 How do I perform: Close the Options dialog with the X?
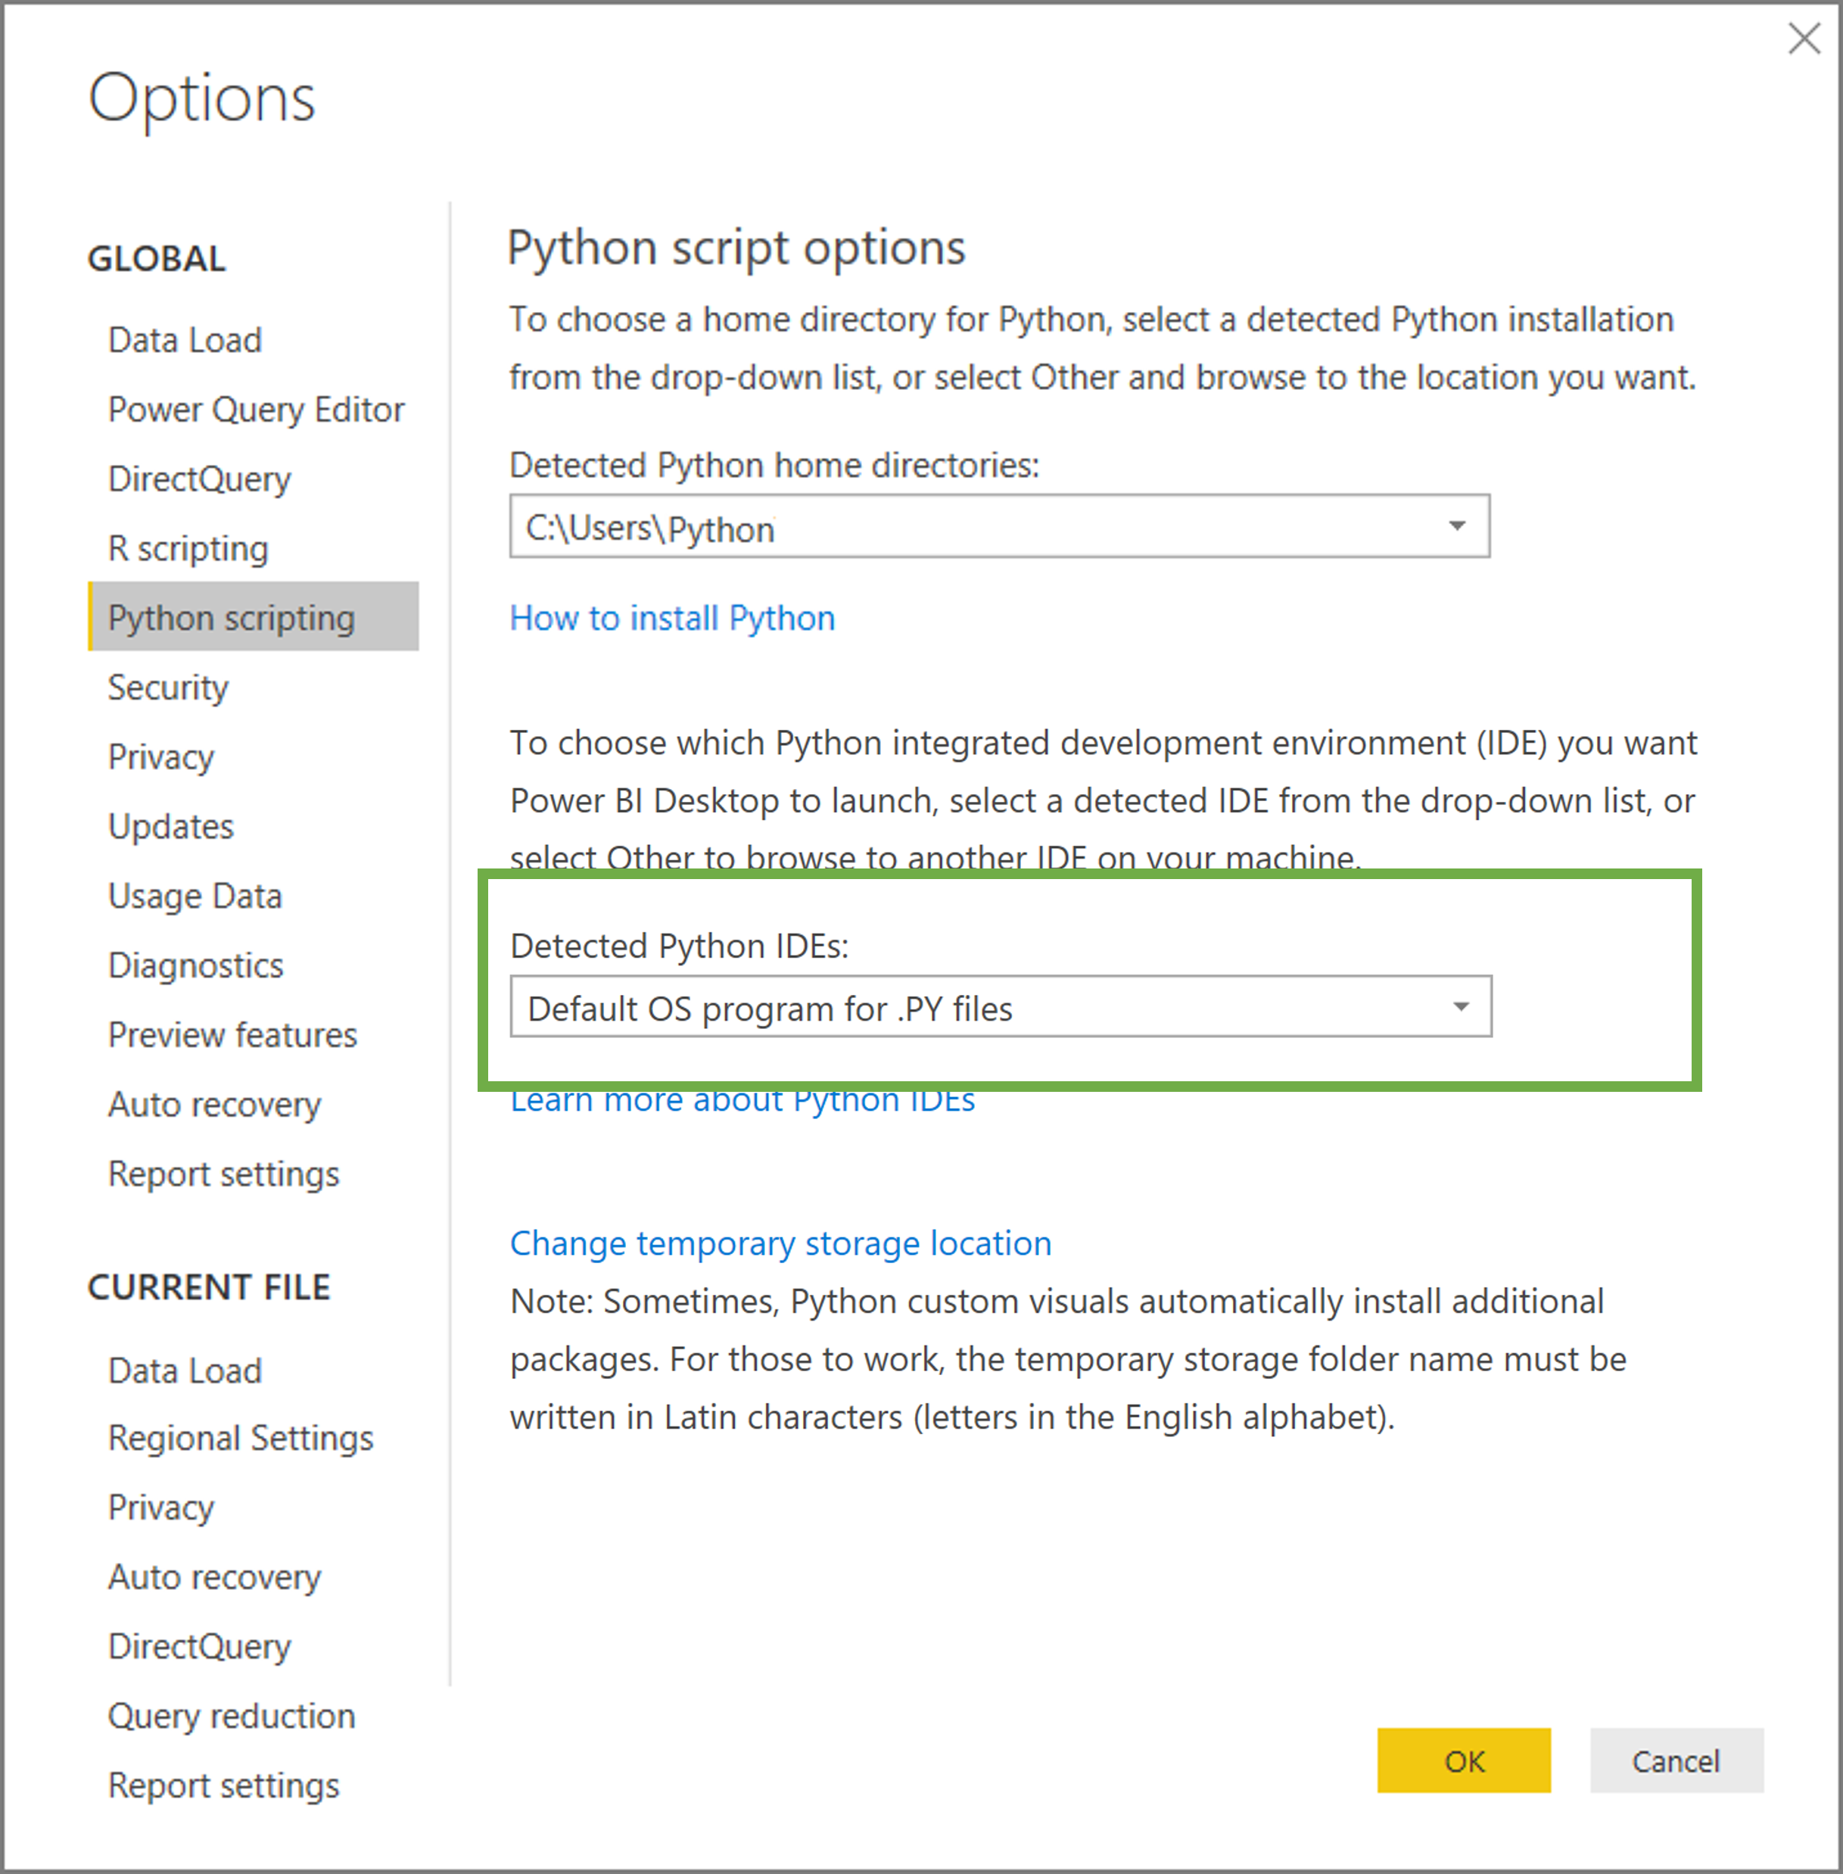click(x=1804, y=39)
